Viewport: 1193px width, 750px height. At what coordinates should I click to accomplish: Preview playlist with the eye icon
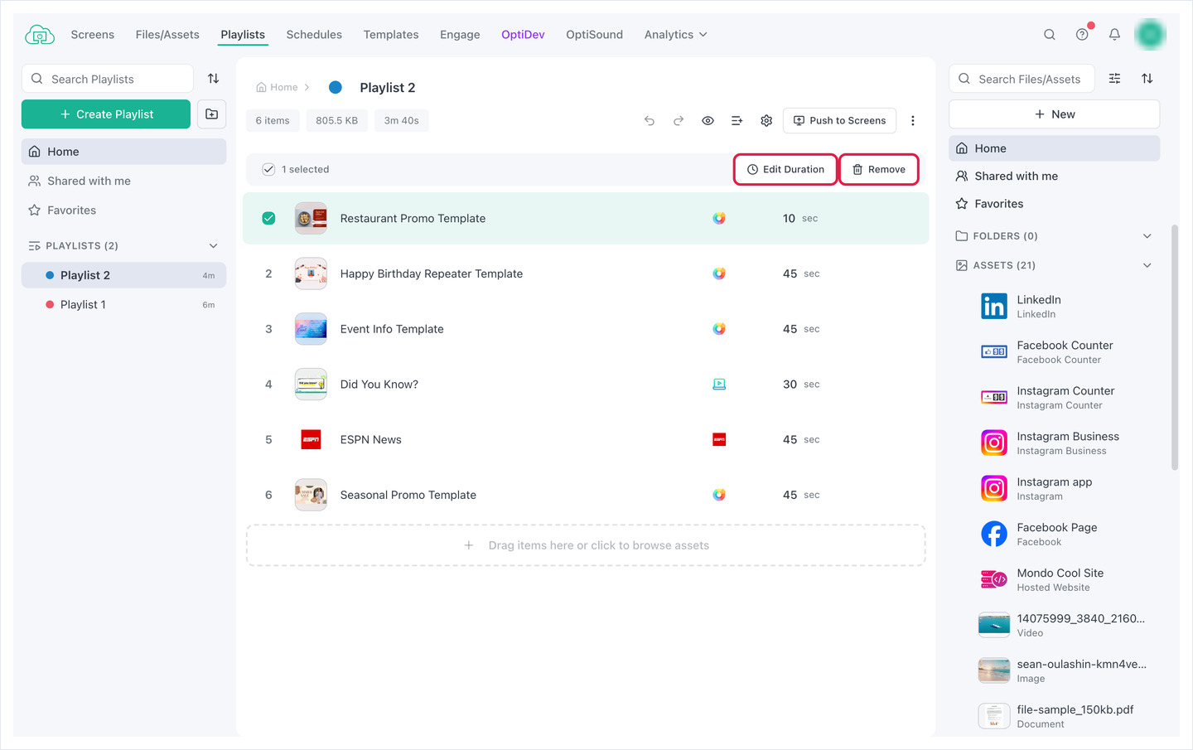point(708,121)
